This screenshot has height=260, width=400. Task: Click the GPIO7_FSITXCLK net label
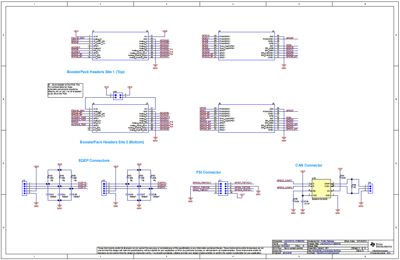(x=243, y=183)
